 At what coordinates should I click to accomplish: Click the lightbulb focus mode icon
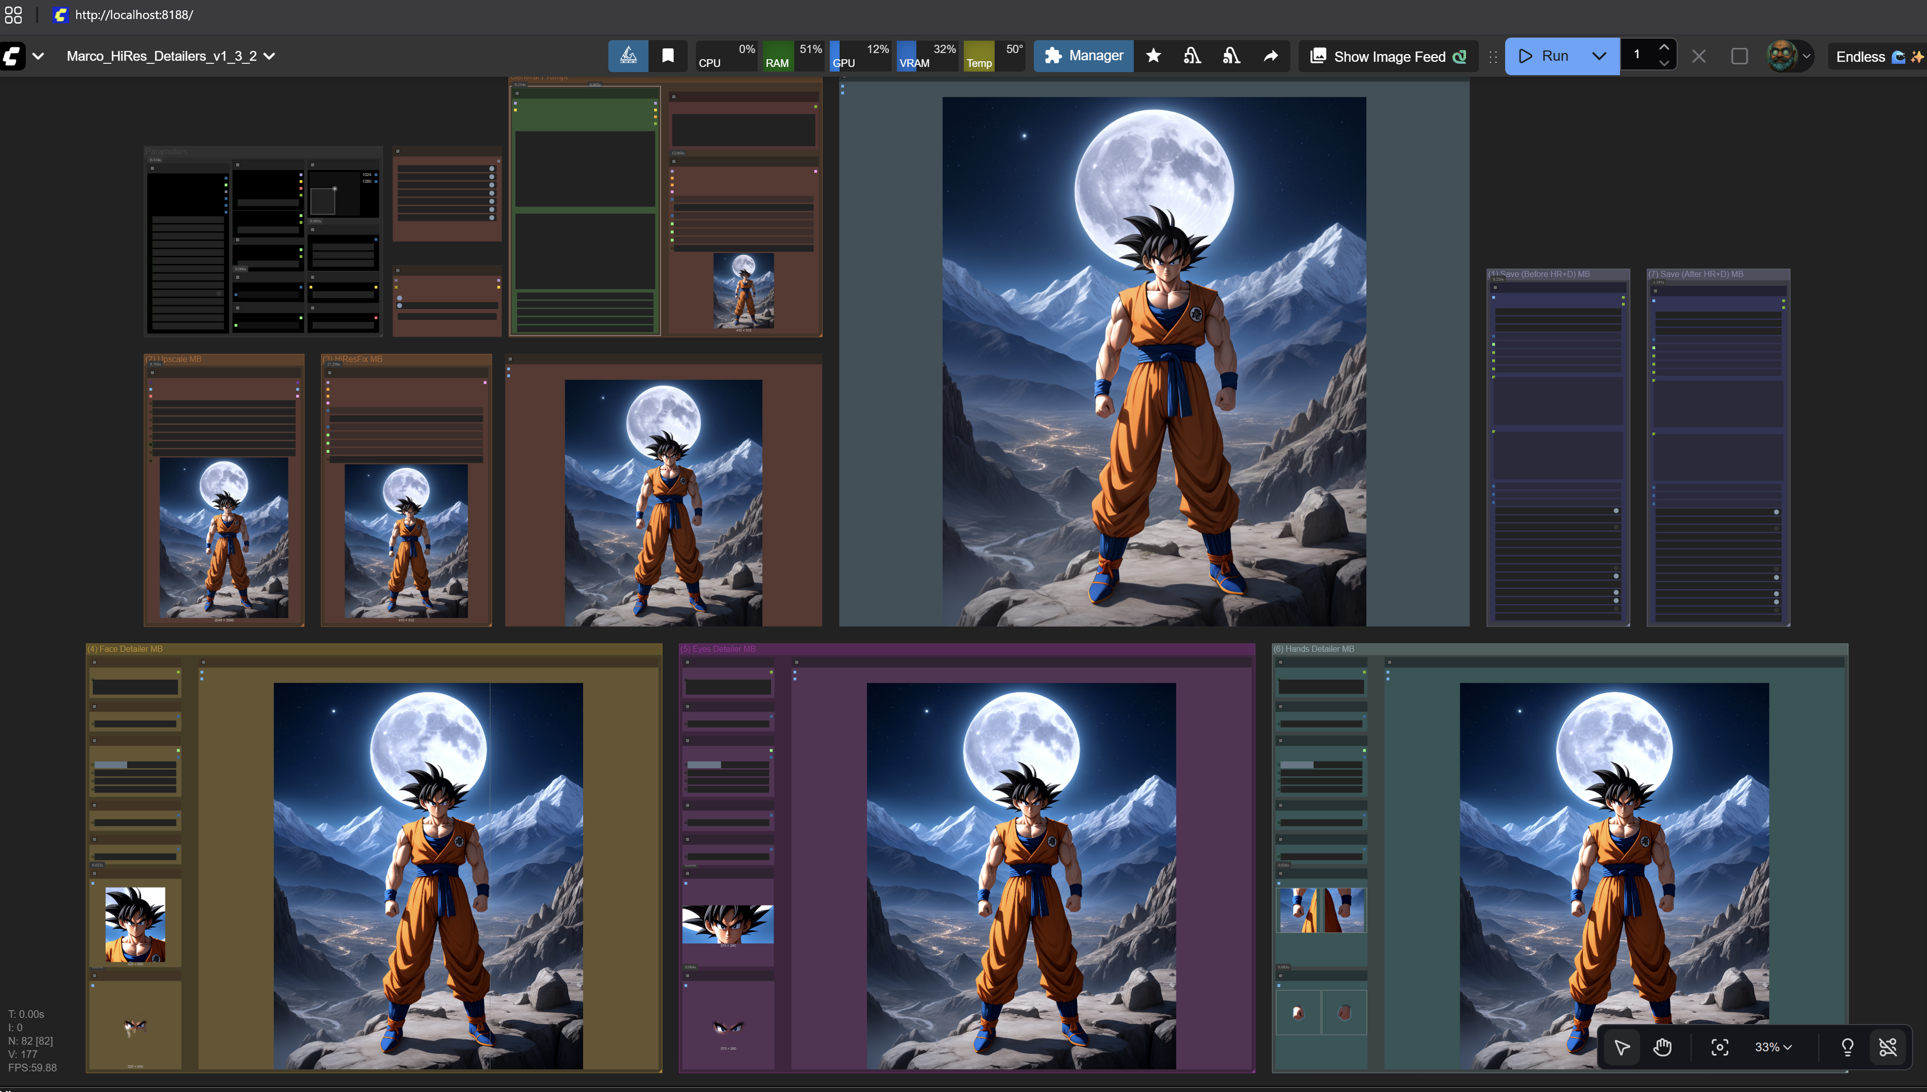point(1848,1047)
